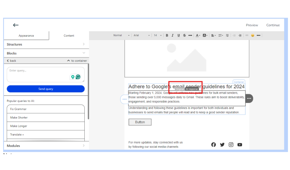
Task: Choose the Make Shorter query
Action: (x=46, y=118)
